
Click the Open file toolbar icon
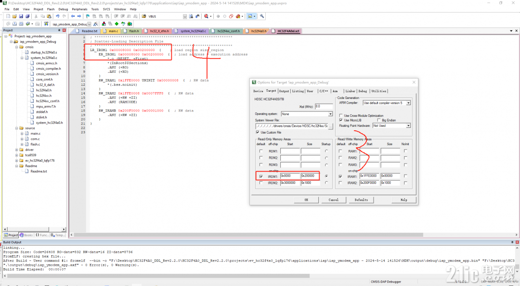click(x=14, y=16)
